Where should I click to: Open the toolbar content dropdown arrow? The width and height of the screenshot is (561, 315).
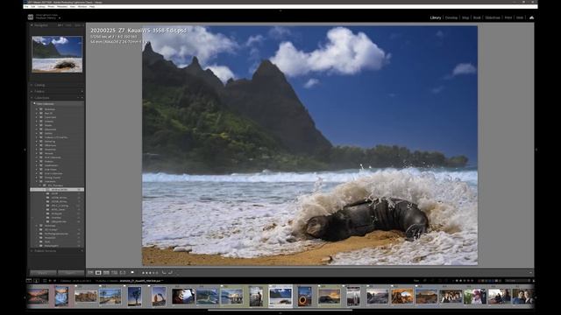pos(530,272)
